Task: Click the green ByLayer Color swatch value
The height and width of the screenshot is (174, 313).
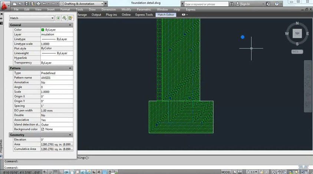Action: (x=57, y=30)
